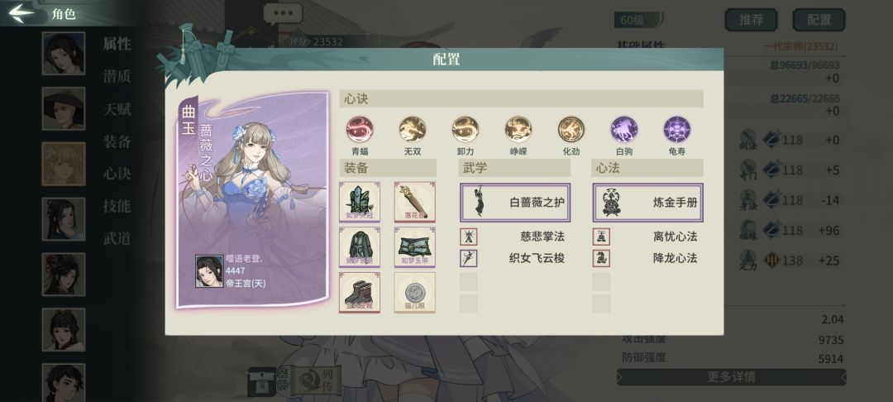Open the 卸力 skill orb

[x=466, y=129]
